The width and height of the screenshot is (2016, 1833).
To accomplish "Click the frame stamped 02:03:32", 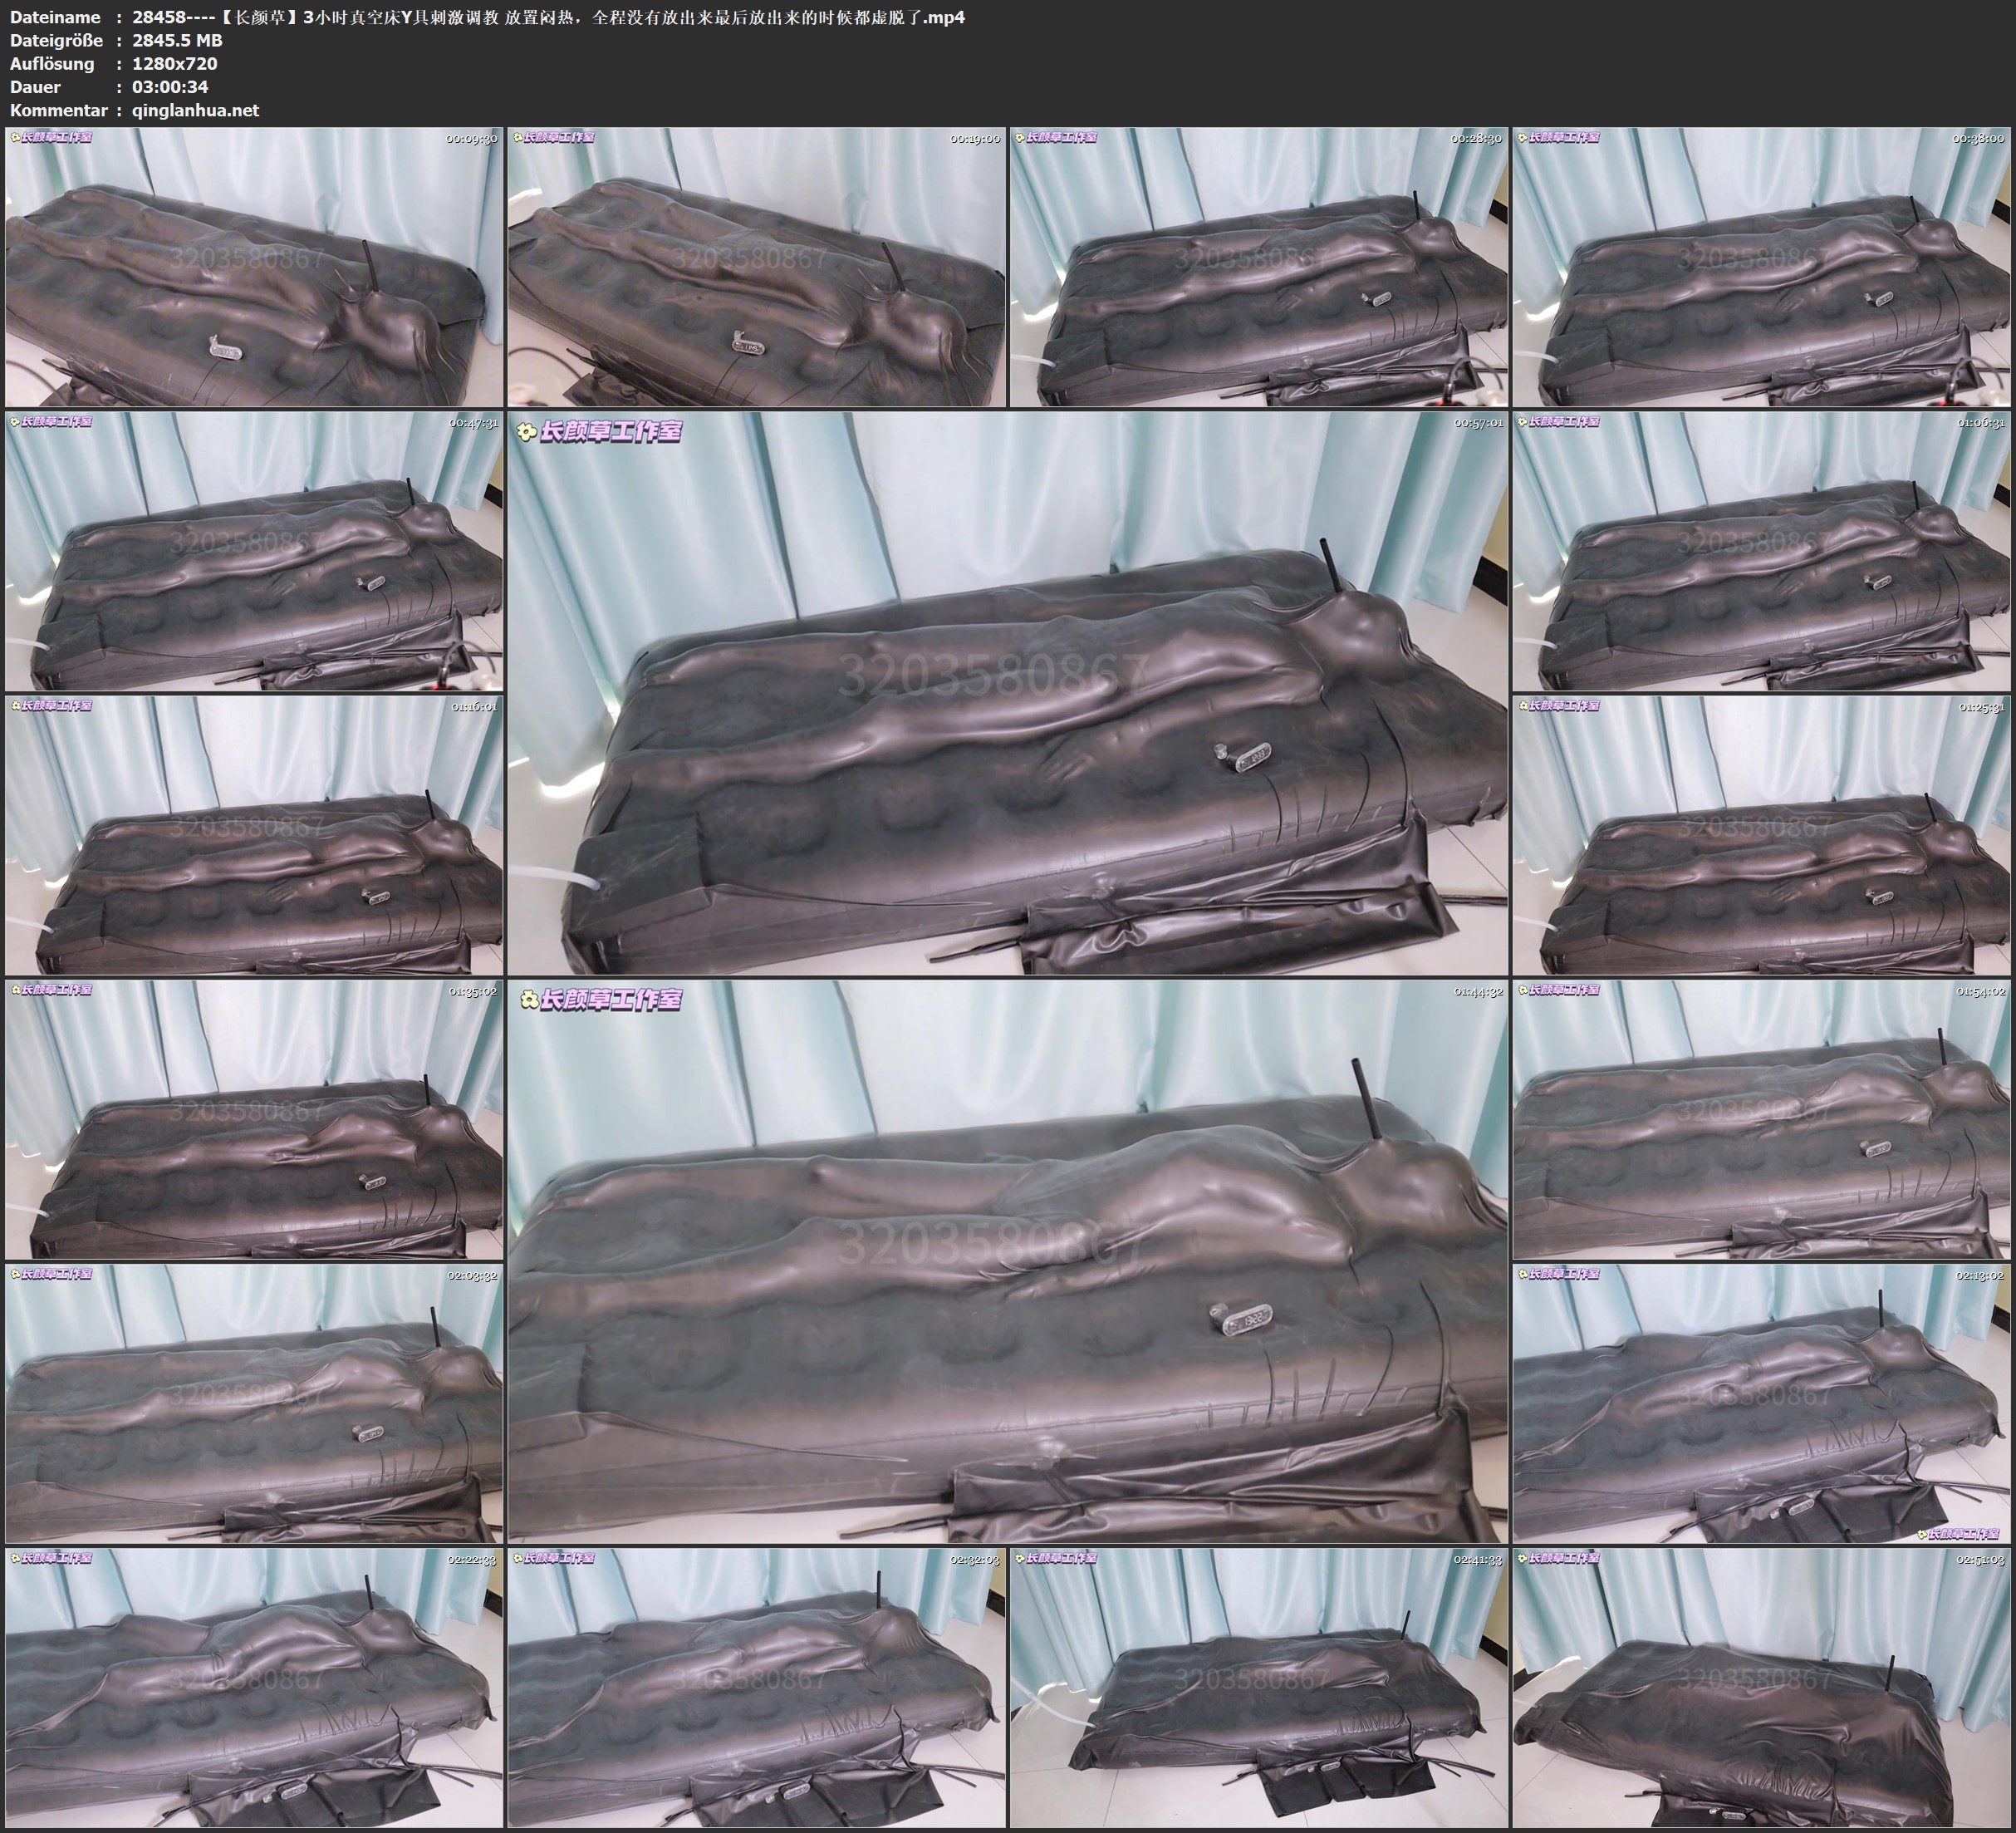I will tap(254, 1403).
